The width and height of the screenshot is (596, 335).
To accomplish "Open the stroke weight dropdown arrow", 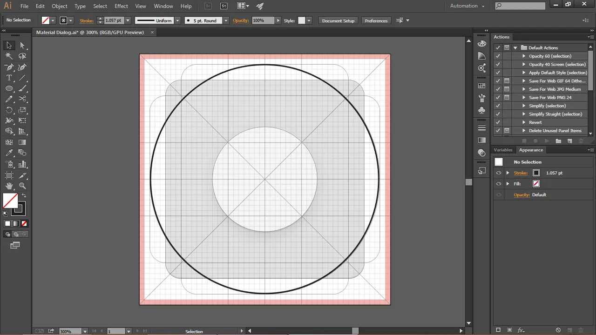I will point(128,20).
